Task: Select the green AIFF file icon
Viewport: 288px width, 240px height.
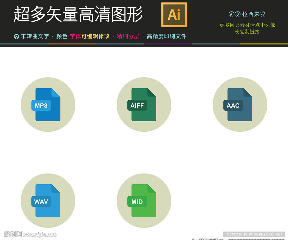Action: (x=144, y=105)
